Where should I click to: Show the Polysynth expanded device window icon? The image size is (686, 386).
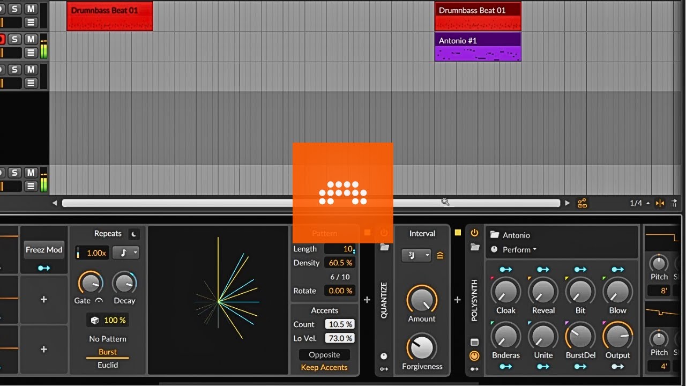pos(474,342)
